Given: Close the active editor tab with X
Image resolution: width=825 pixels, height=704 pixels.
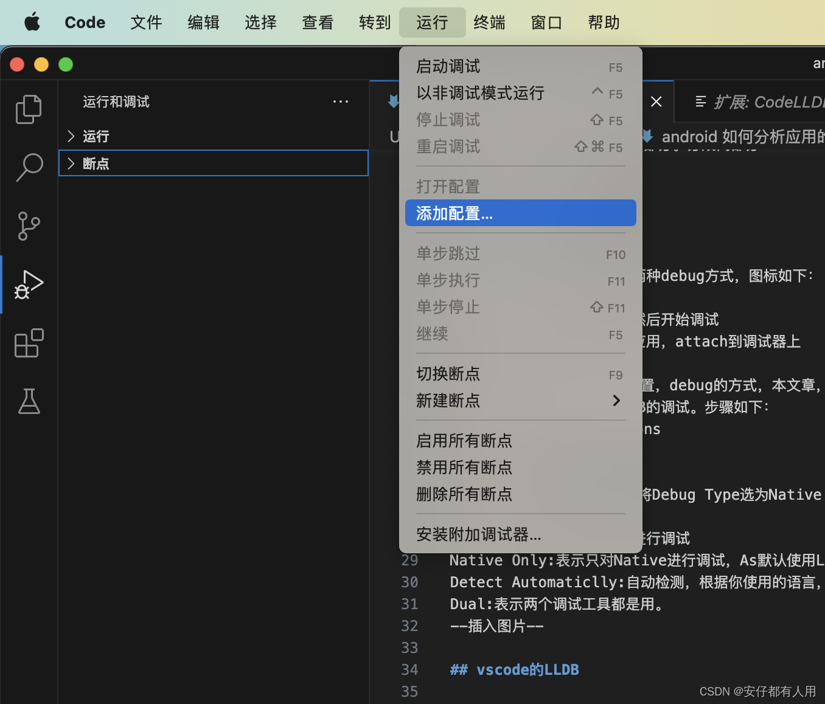Looking at the screenshot, I should pos(656,102).
